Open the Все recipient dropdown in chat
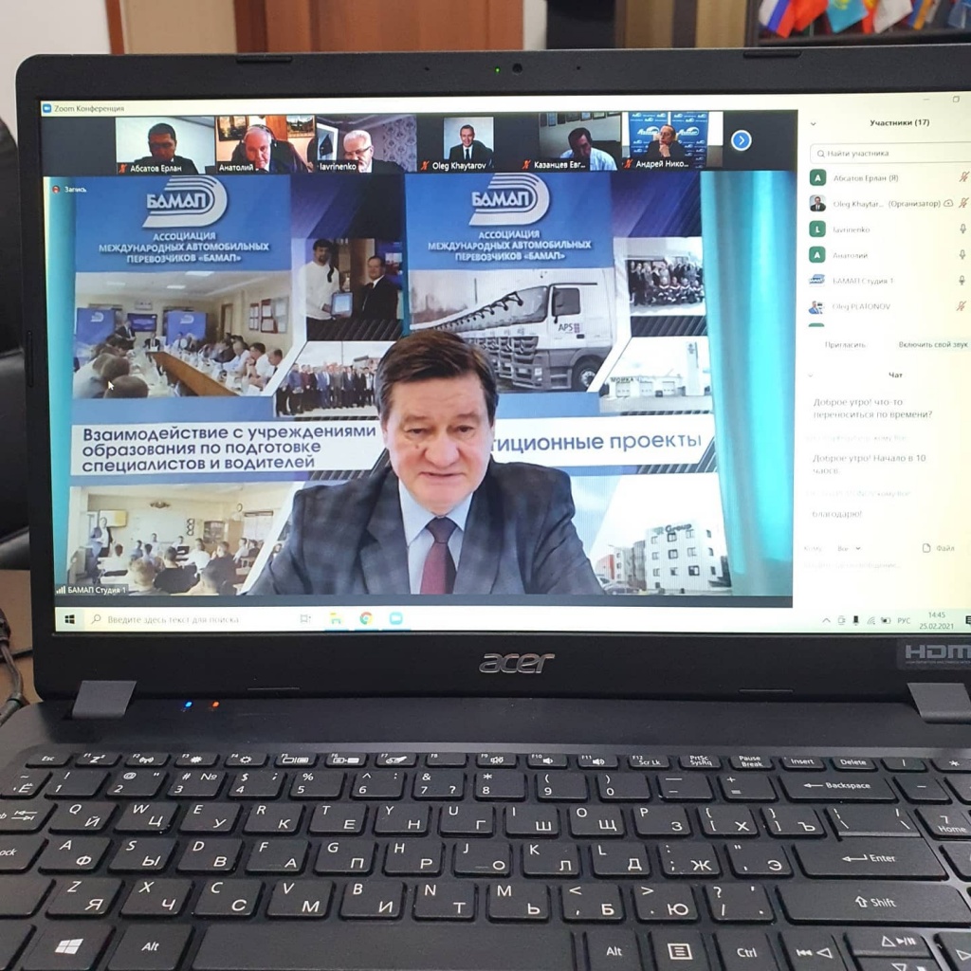This screenshot has height=971, width=971. (849, 548)
